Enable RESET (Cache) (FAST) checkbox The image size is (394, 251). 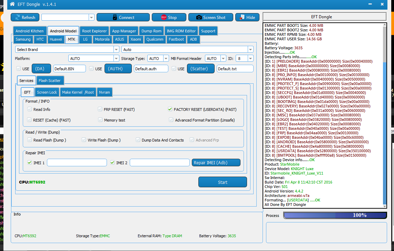coord(29,119)
